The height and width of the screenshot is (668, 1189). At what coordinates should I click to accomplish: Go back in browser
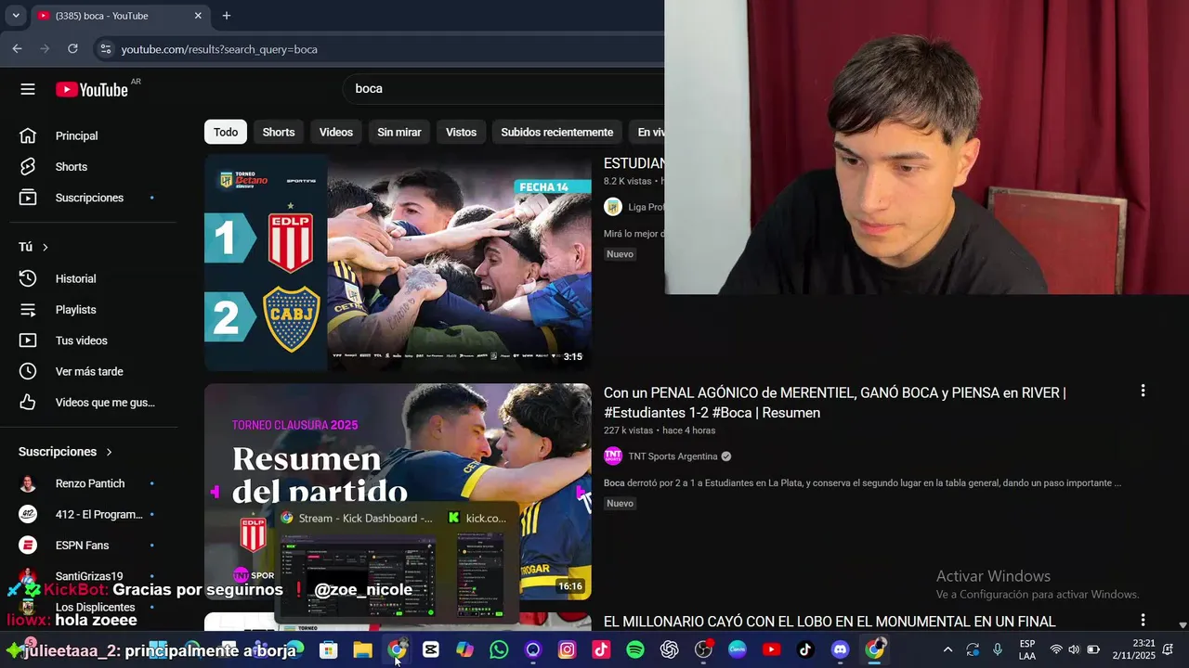[18, 49]
